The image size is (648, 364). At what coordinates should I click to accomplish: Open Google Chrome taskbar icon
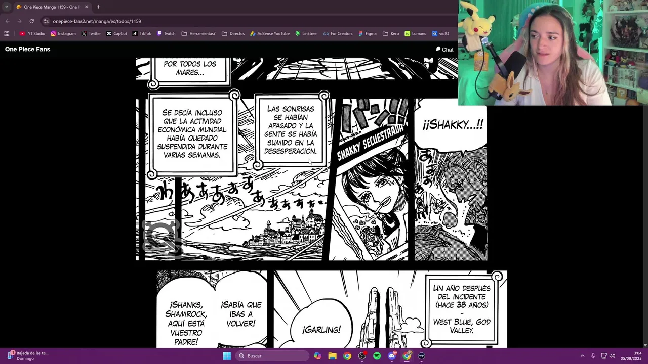pos(347,356)
